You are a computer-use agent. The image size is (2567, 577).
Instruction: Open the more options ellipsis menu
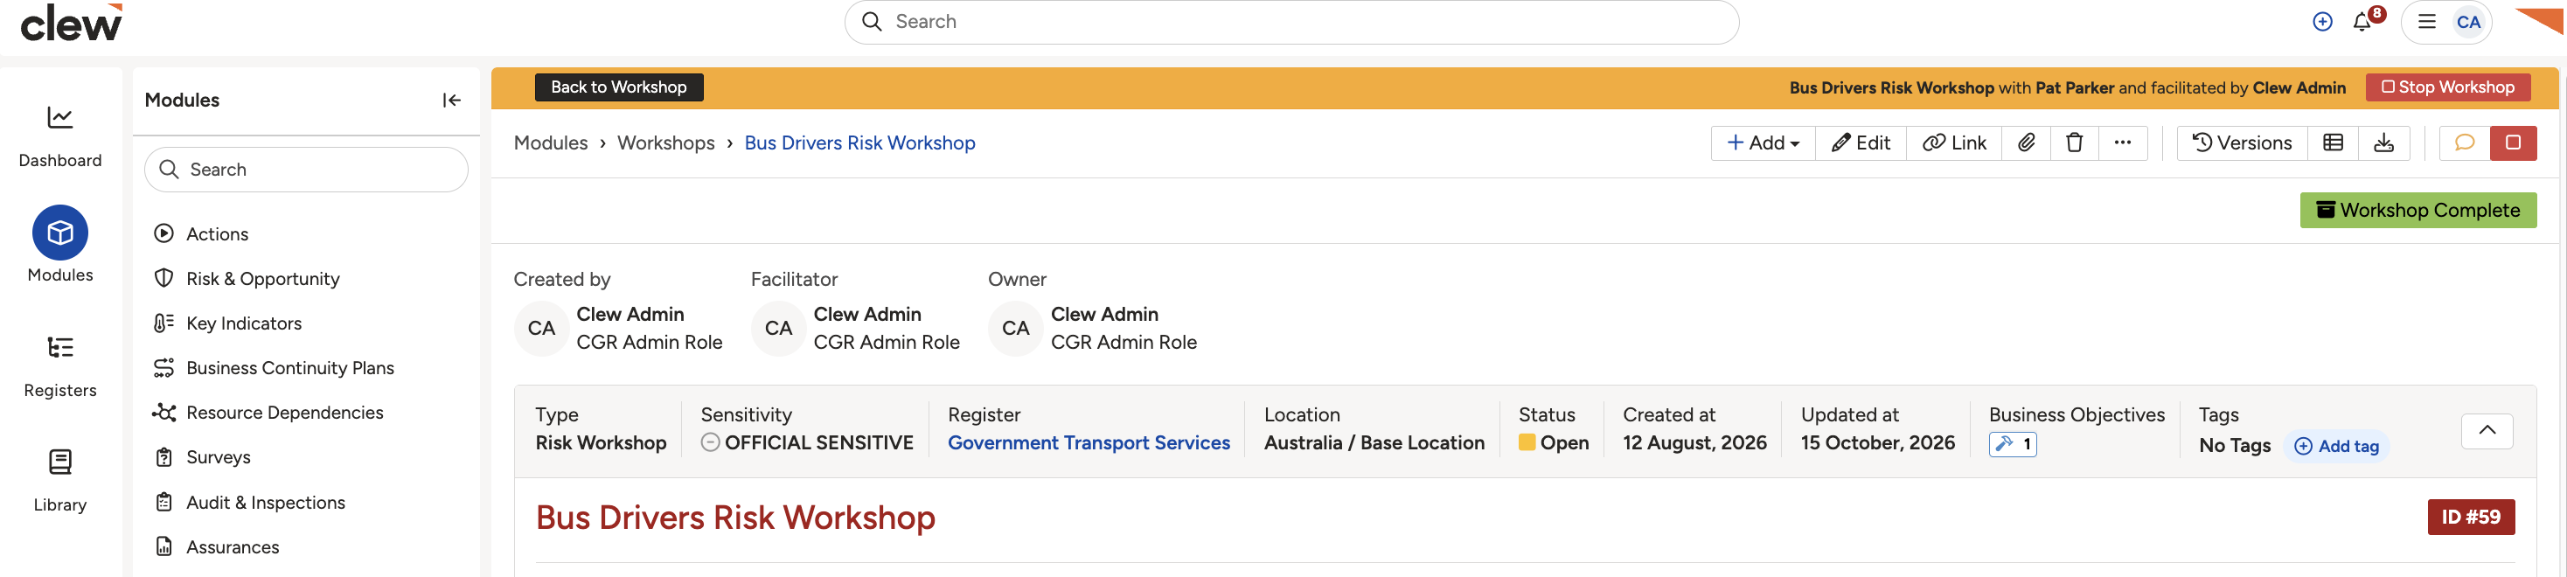[x=2122, y=143]
